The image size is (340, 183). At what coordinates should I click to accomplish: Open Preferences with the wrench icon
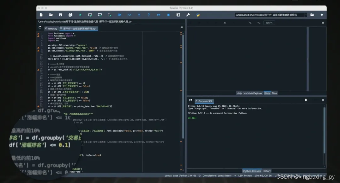(188, 15)
